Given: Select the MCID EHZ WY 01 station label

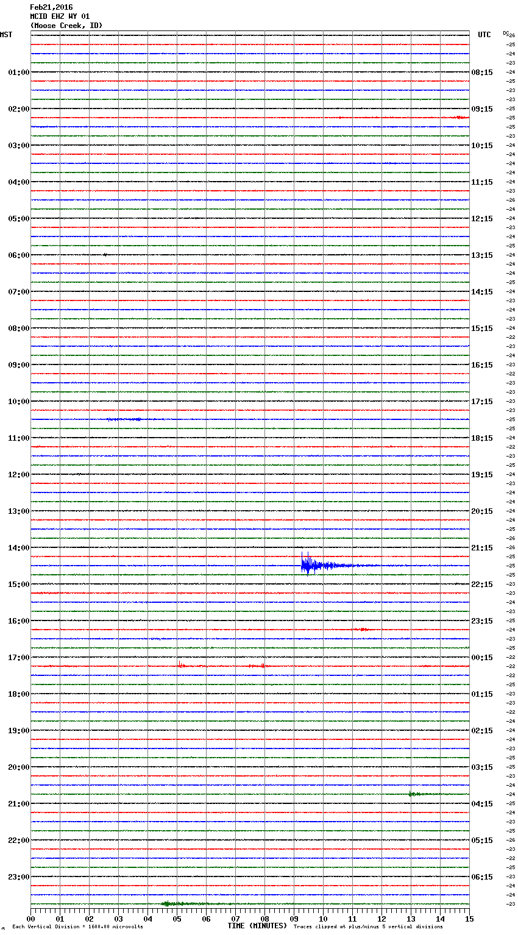Looking at the screenshot, I should point(60,16).
